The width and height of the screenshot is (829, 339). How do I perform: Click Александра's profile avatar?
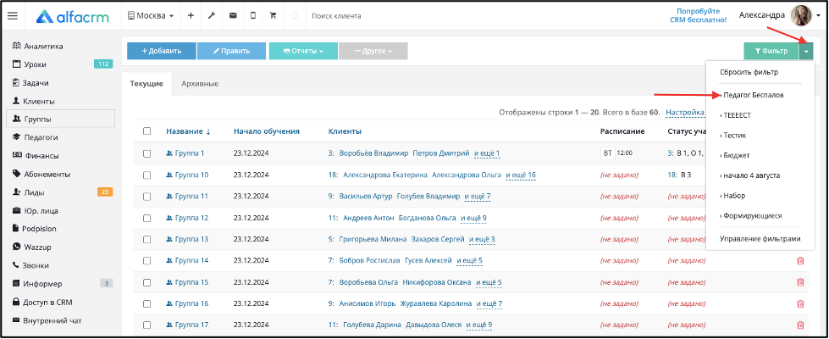tap(800, 16)
